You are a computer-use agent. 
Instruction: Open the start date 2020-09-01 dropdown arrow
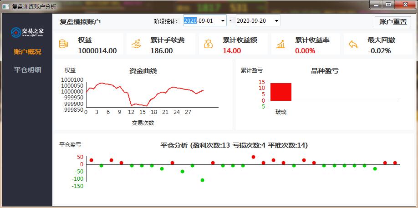pos(223,21)
